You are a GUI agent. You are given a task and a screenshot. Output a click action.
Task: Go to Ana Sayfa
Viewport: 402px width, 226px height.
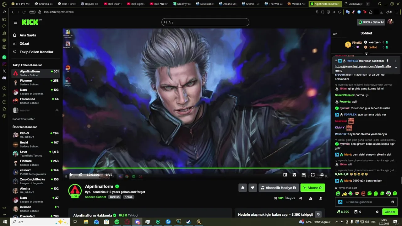[24, 35]
